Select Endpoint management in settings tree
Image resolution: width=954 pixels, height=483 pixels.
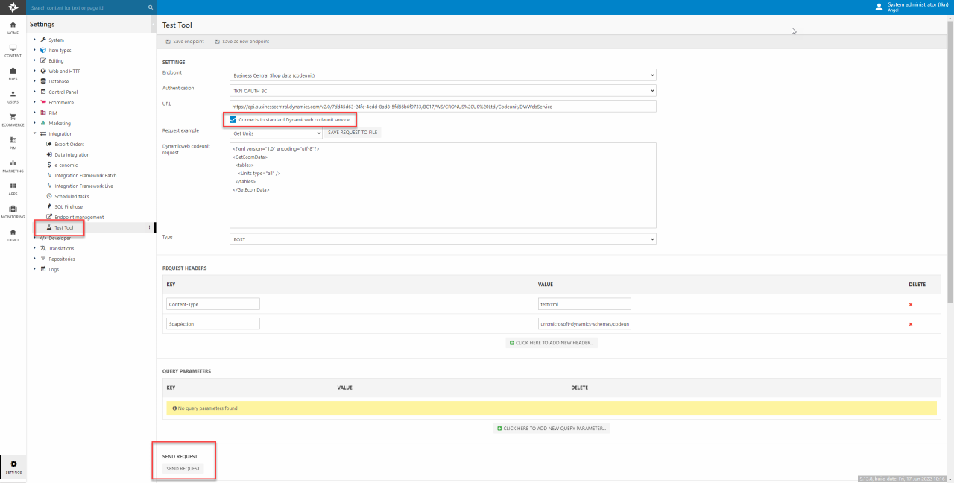[79, 217]
